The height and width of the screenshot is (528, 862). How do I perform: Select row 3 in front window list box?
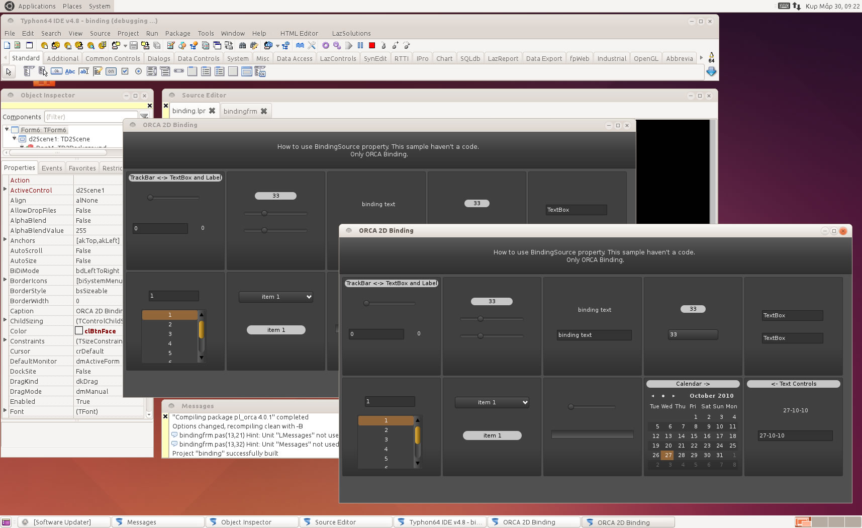[x=386, y=439]
